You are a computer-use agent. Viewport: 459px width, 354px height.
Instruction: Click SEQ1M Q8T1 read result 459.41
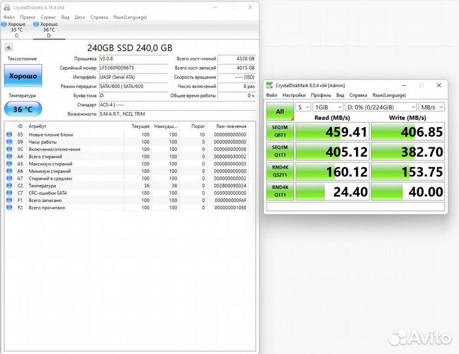pyautogui.click(x=332, y=132)
